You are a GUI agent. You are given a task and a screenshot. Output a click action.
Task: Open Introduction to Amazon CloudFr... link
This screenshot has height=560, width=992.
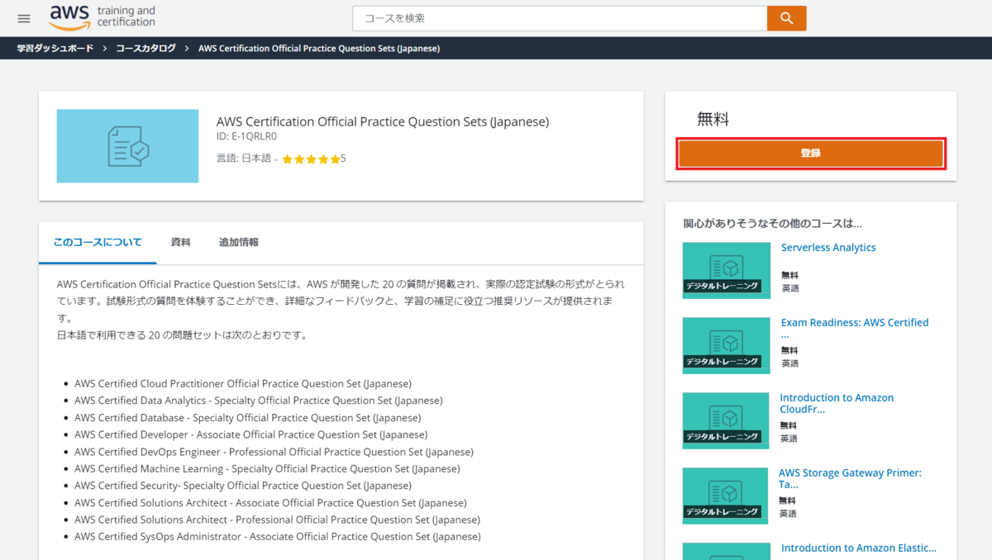point(837,404)
